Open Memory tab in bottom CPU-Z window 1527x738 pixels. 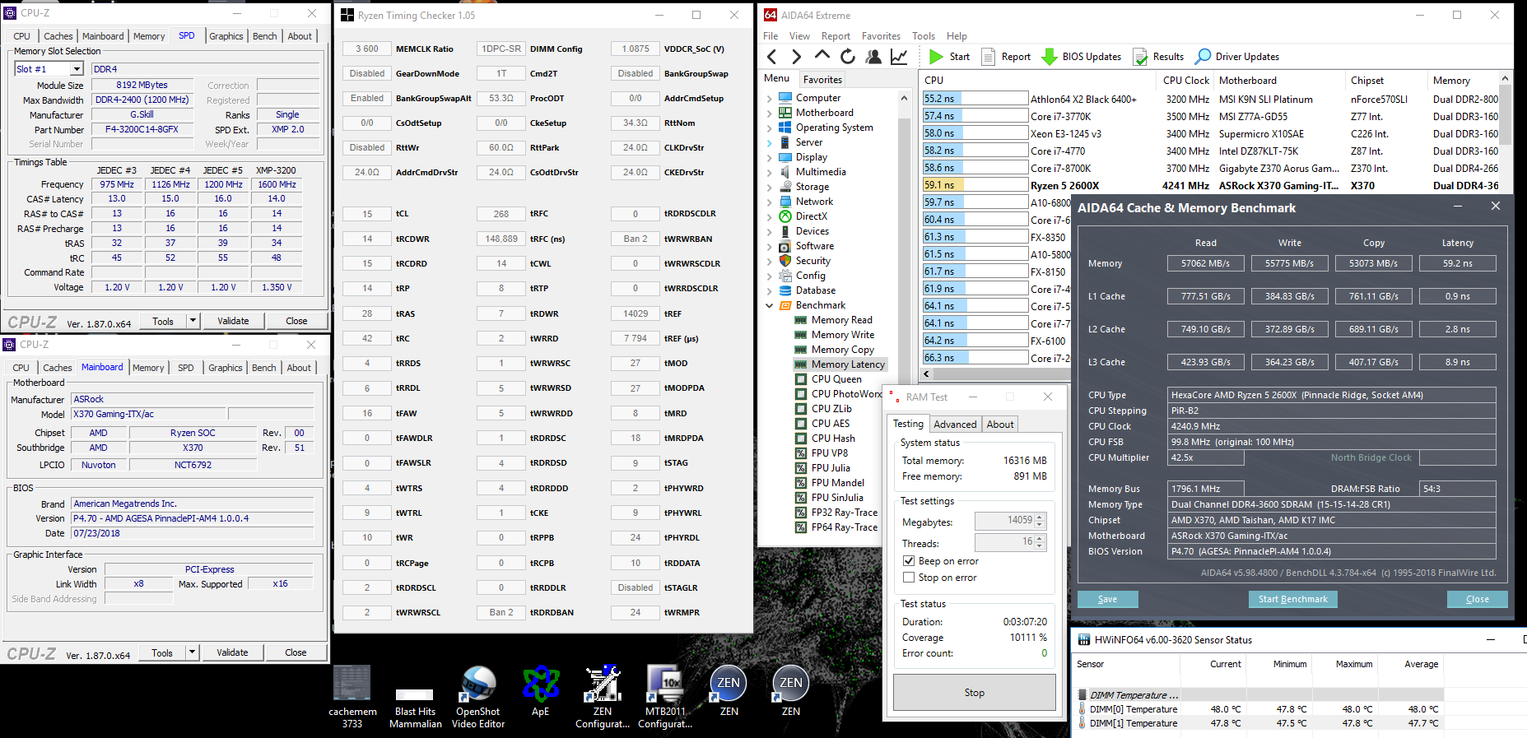[x=148, y=368]
